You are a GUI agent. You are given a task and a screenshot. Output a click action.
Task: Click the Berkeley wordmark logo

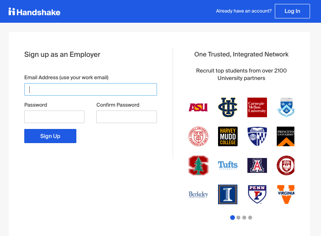click(198, 194)
